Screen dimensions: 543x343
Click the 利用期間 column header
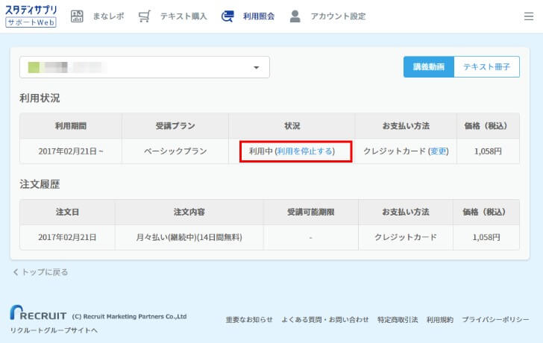[71, 126]
